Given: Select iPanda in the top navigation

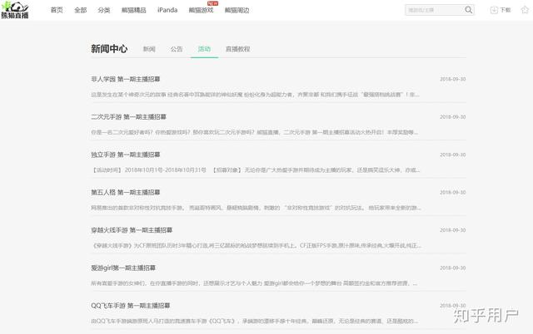Looking at the screenshot, I should 167,10.
